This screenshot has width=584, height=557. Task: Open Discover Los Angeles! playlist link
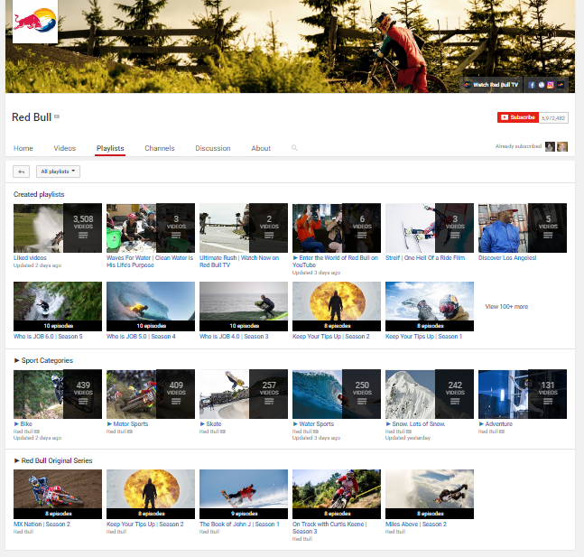point(507,258)
